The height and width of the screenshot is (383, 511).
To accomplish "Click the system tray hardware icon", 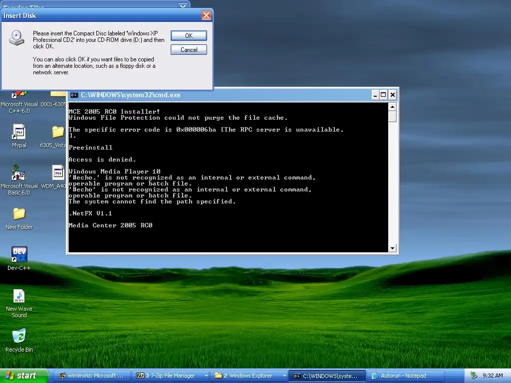I will (x=474, y=376).
